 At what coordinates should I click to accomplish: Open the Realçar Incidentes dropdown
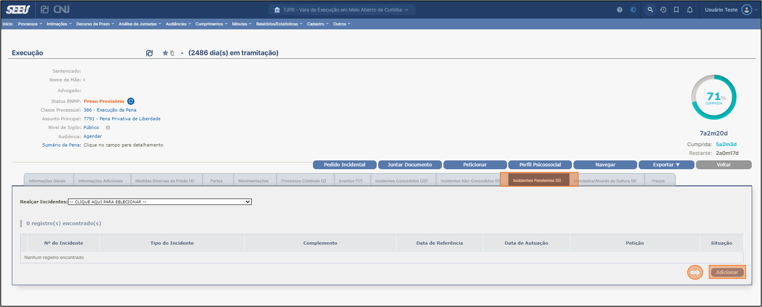pos(160,202)
